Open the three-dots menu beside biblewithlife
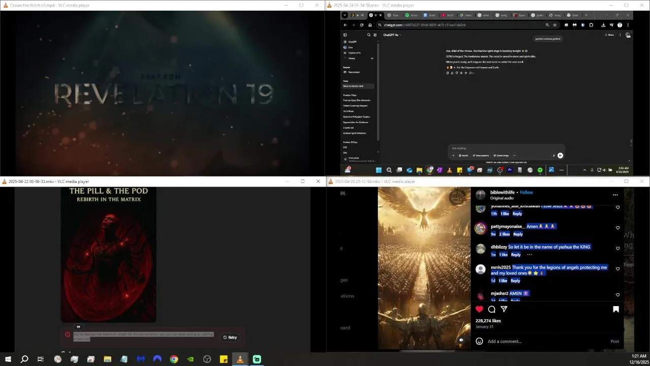Screen dimensions: 650x366 (x=615, y=195)
